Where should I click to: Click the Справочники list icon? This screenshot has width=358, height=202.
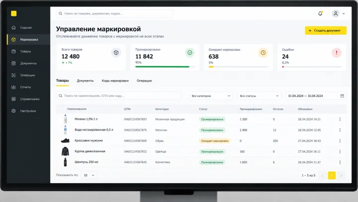(x=14, y=99)
